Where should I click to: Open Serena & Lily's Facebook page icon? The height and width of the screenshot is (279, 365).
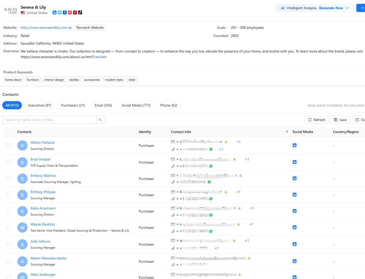[65, 12]
